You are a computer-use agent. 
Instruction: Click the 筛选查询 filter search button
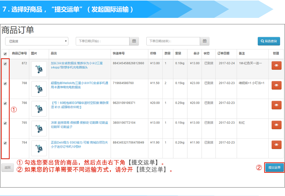coord(269,41)
